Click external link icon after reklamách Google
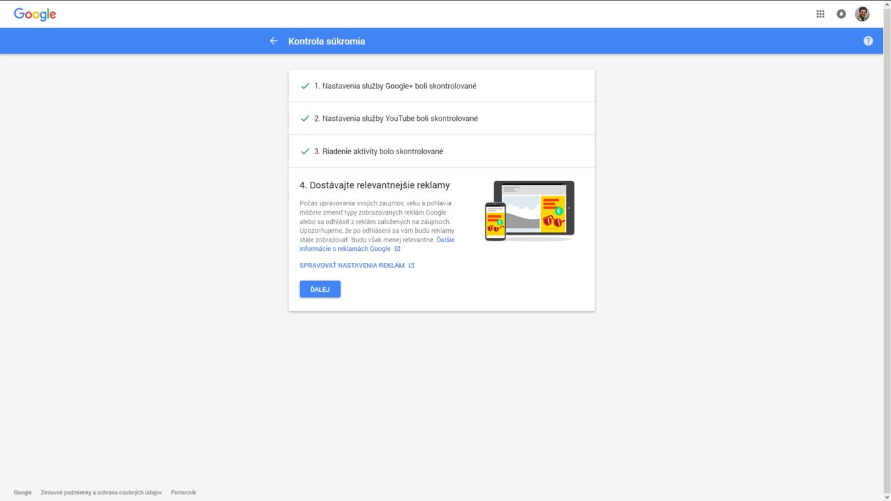This screenshot has width=891, height=501. (x=397, y=249)
